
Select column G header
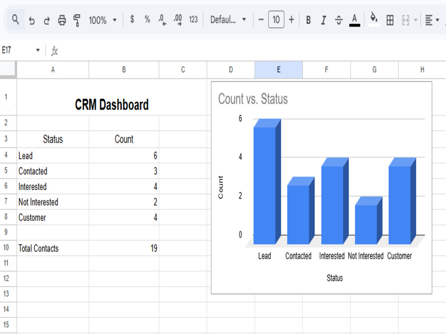click(374, 70)
